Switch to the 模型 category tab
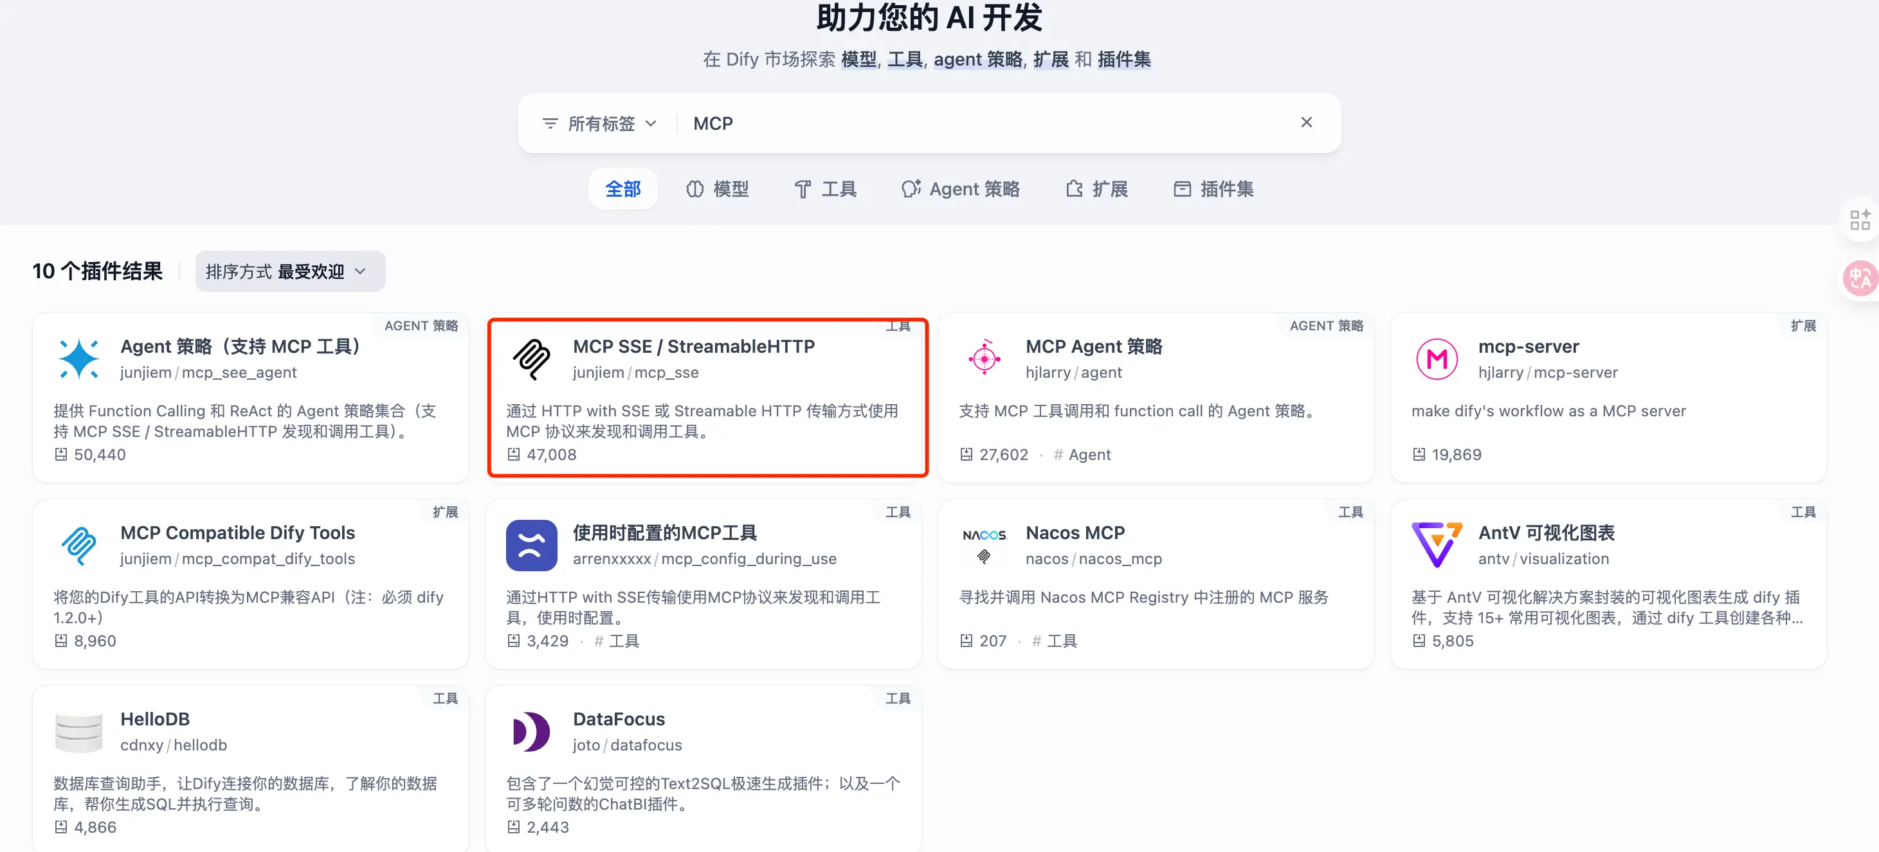1879x852 pixels. click(x=718, y=189)
